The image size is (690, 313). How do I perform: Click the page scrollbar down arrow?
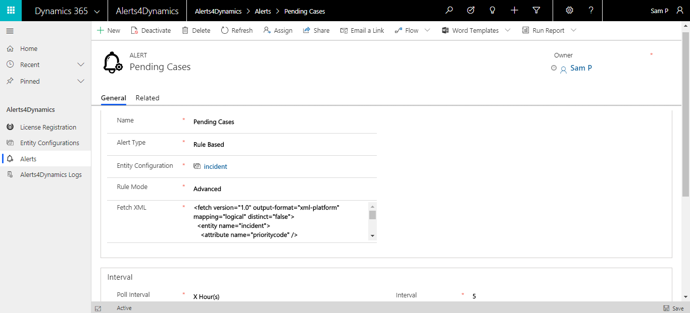tap(685, 297)
